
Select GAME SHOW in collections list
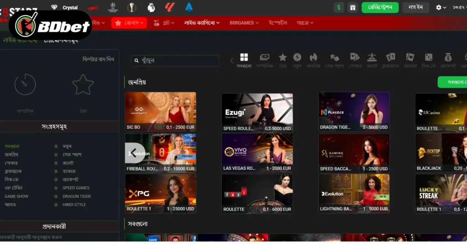coord(16,196)
